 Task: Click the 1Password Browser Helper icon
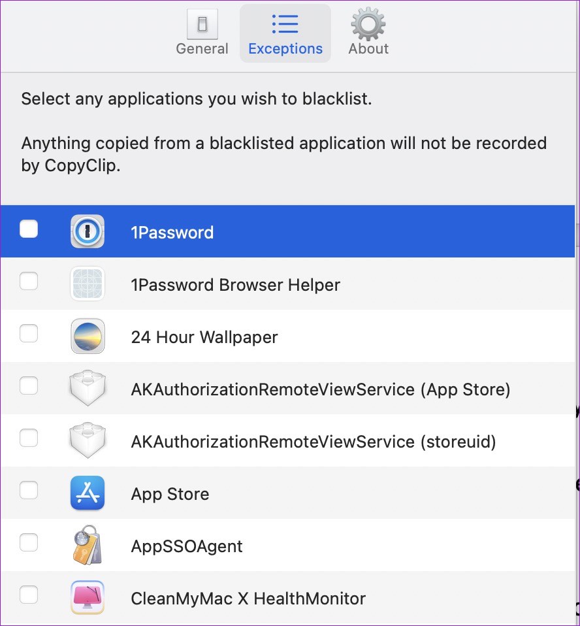point(88,284)
